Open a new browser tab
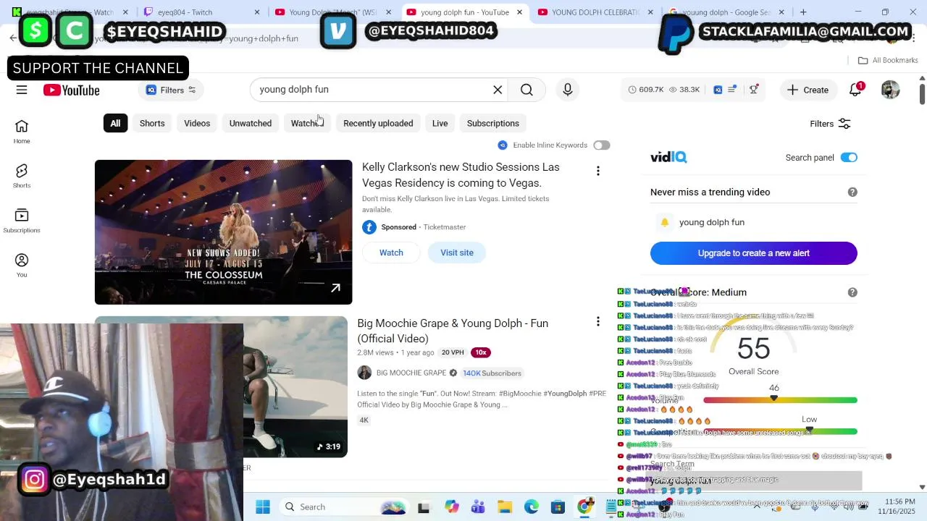This screenshot has width=927, height=521. (803, 12)
